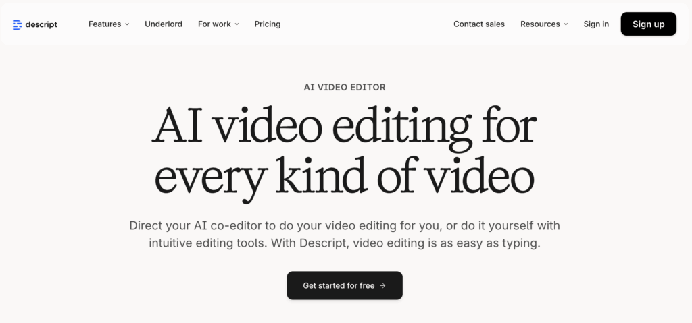Click the paragraph line starting "Direct your AI co-editor"
The image size is (692, 323).
coord(345,225)
